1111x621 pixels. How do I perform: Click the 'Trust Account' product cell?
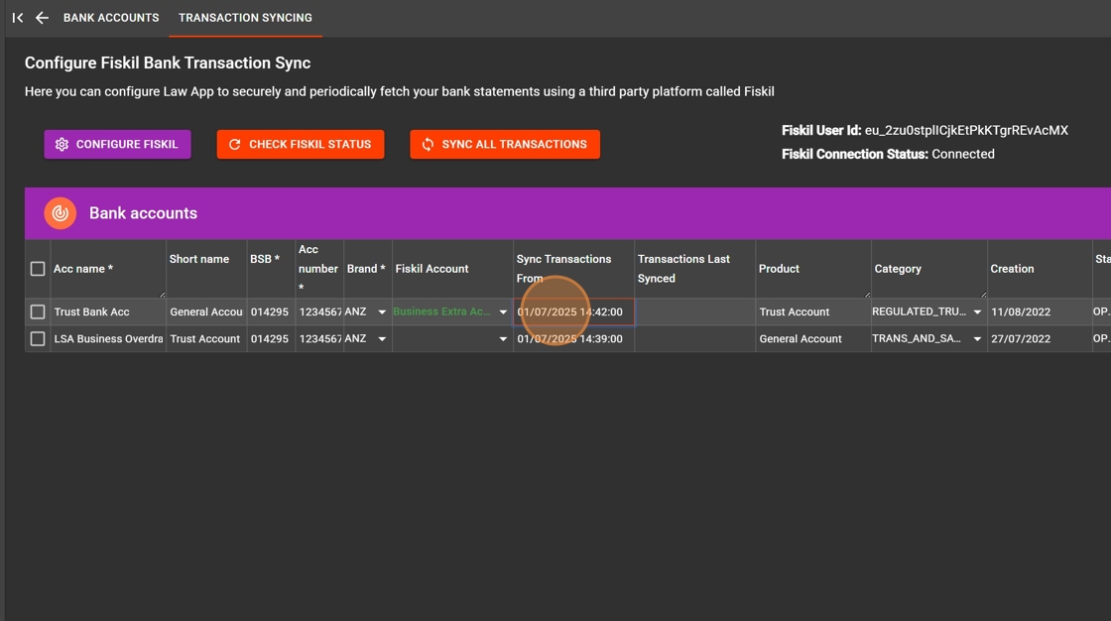click(812, 311)
